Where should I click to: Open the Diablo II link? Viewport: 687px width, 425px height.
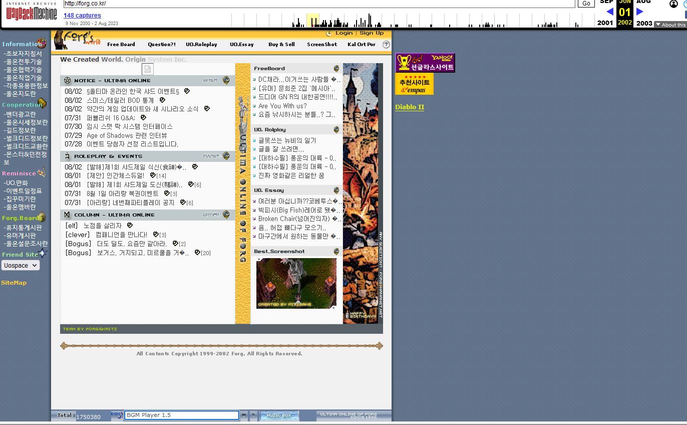[410, 107]
